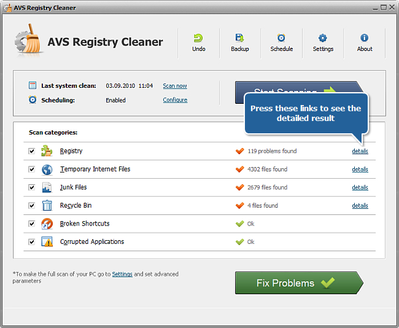
Task: Open details for Temporary Internet Files
Action: pos(360,170)
